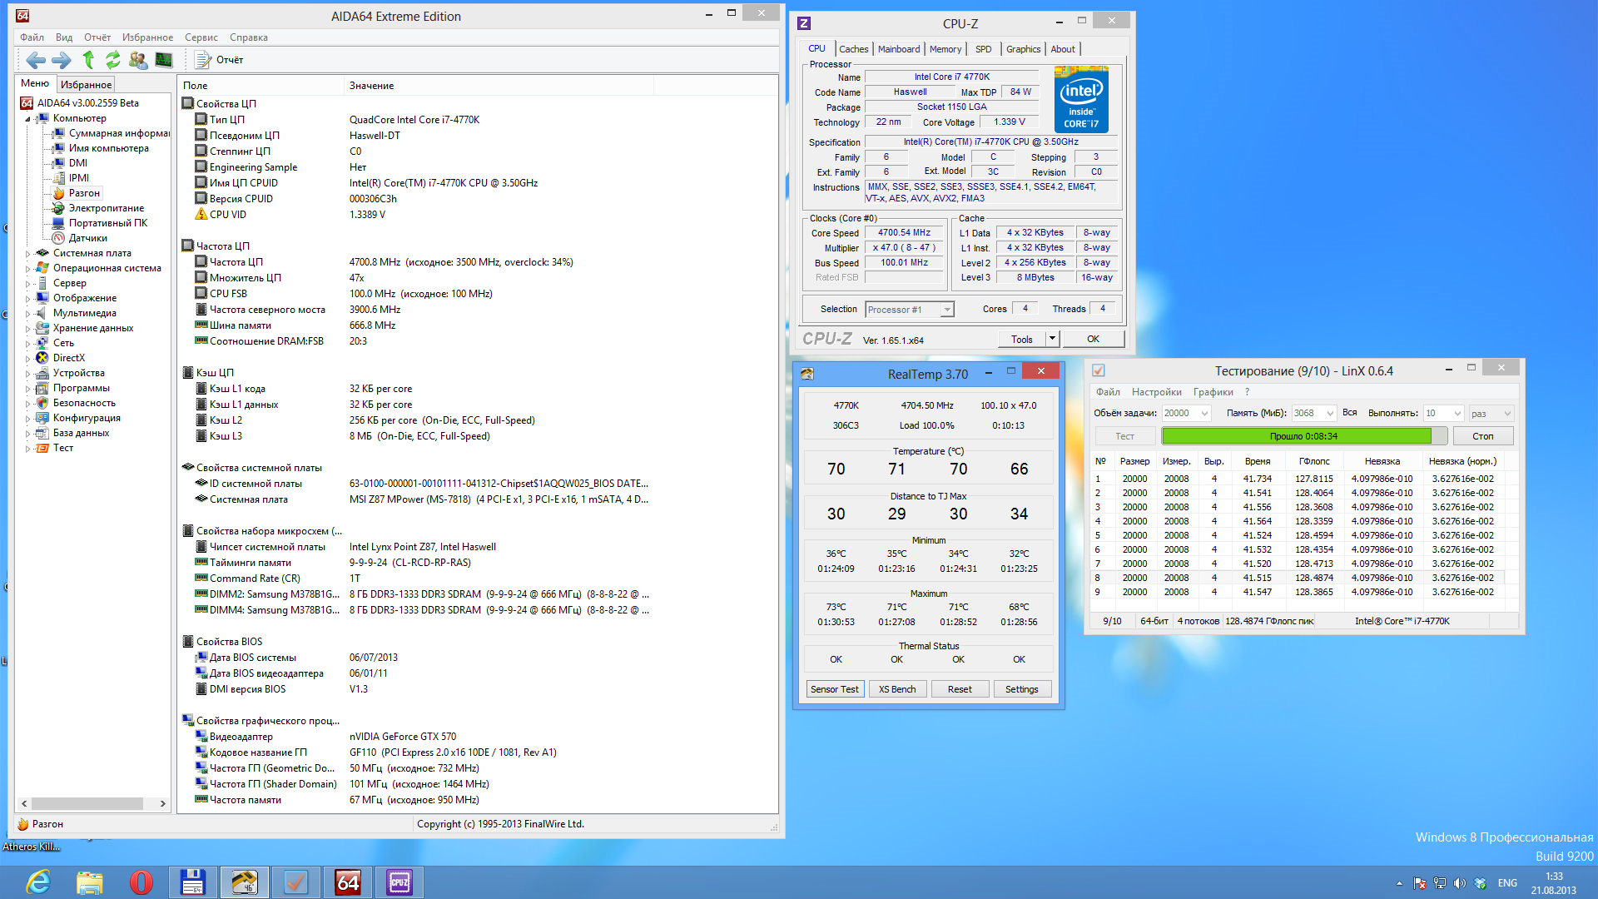The height and width of the screenshot is (899, 1598).
Task: Click the green Up arrow toolbar icon
Action: (x=88, y=60)
